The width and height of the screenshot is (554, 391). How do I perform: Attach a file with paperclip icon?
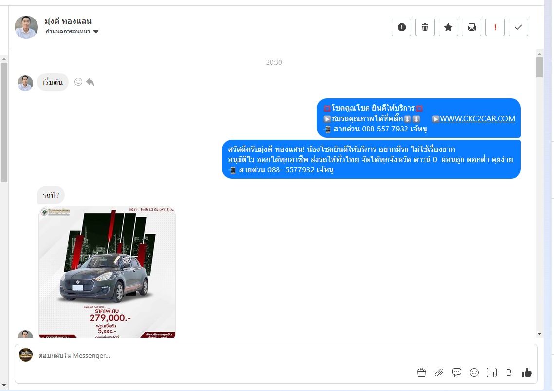(439, 372)
